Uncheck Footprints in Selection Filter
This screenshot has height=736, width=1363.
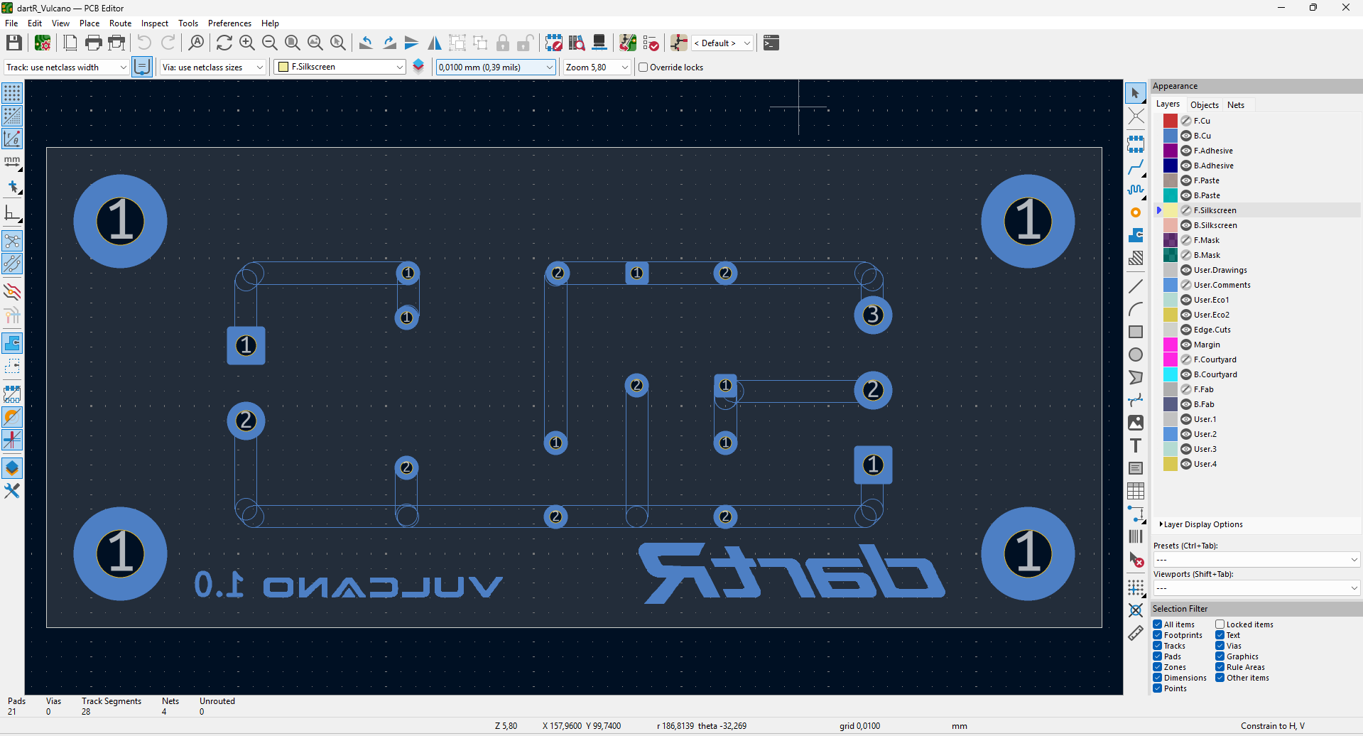1158,635
